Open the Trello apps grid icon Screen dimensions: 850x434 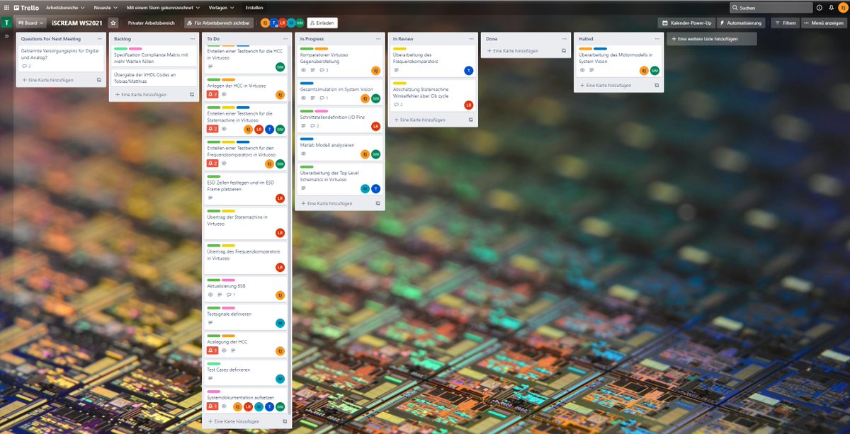(x=6, y=7)
